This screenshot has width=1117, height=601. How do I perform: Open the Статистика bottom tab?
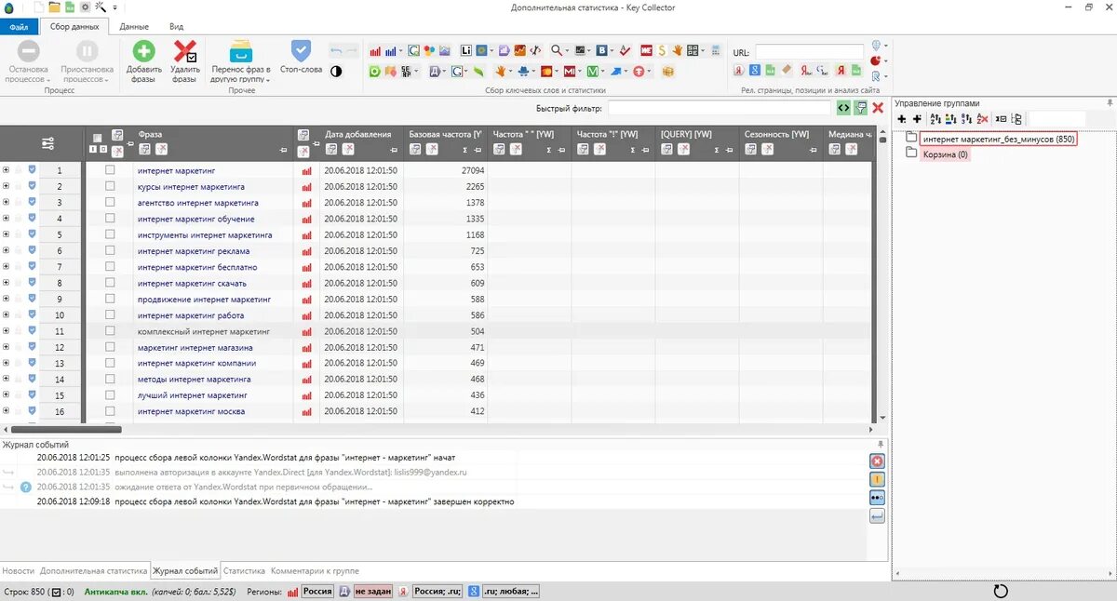[x=244, y=570]
